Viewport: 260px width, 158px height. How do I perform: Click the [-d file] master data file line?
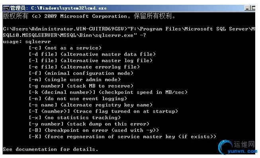point(92,54)
